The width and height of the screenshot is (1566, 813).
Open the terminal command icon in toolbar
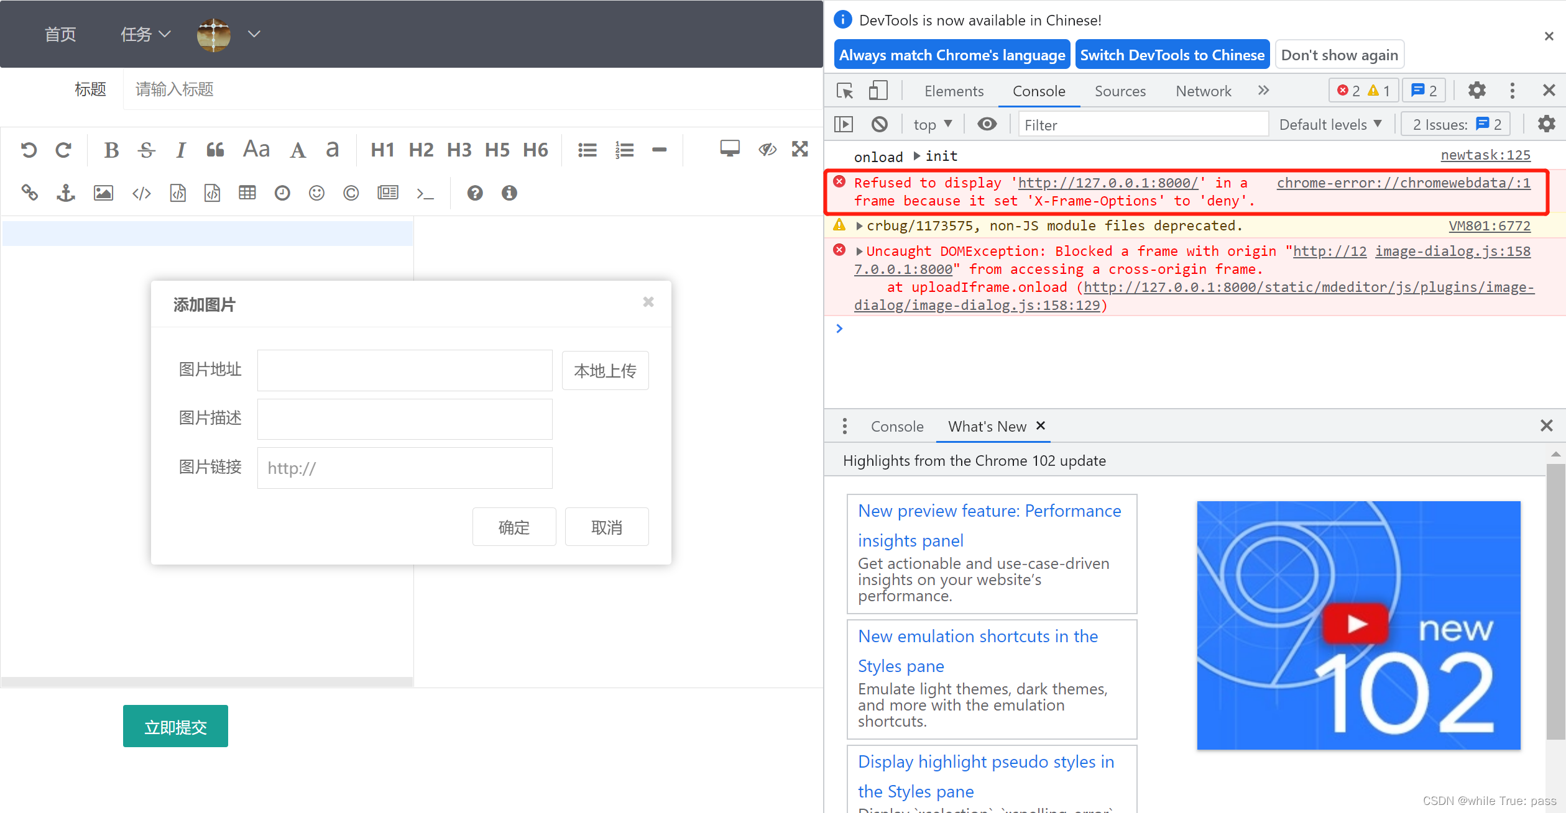(425, 194)
